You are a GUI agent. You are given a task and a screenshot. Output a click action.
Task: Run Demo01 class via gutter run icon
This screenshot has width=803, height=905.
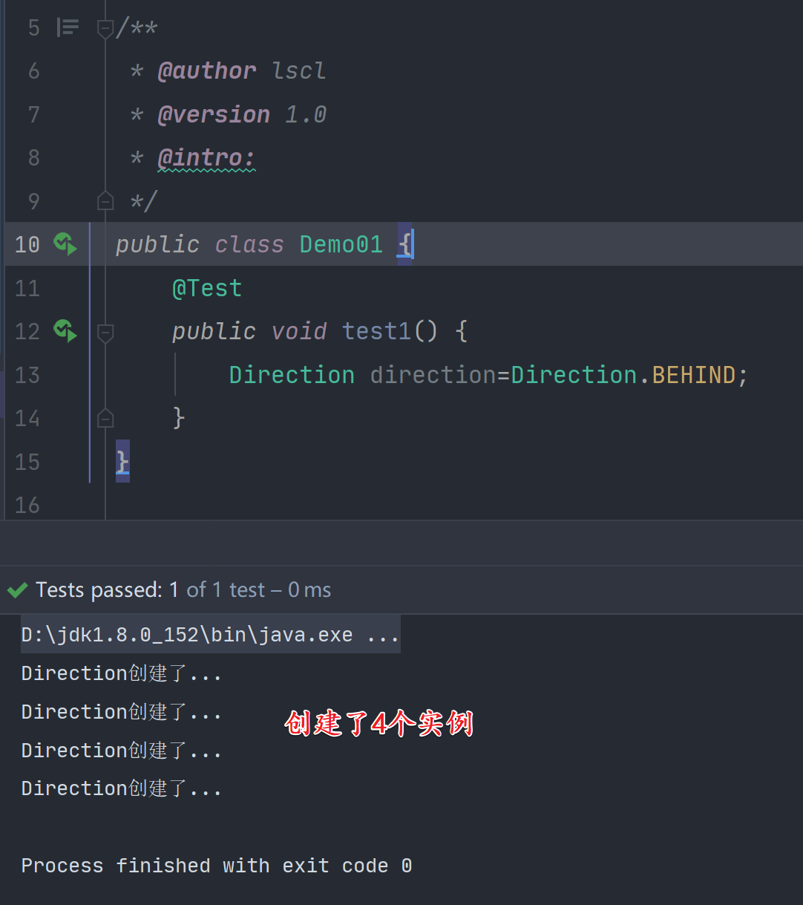point(65,244)
